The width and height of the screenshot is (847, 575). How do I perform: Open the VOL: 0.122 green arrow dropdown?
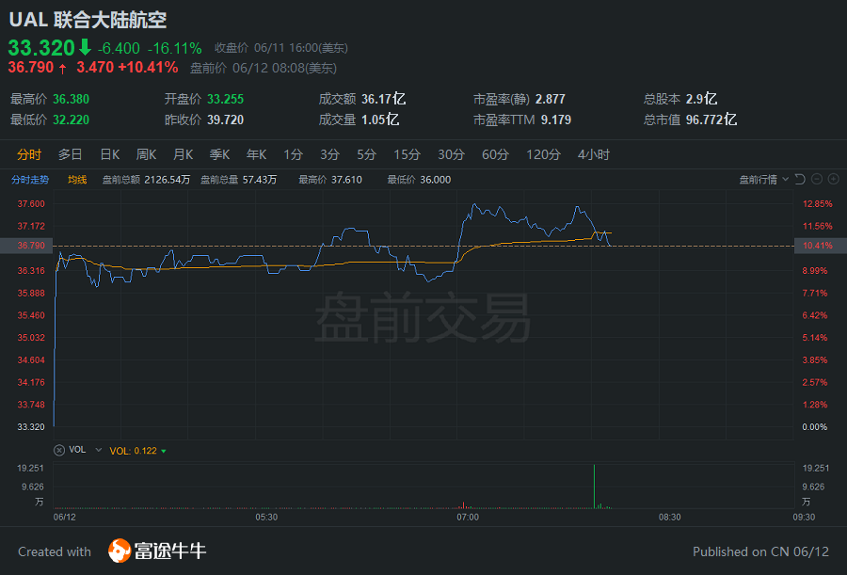163,451
